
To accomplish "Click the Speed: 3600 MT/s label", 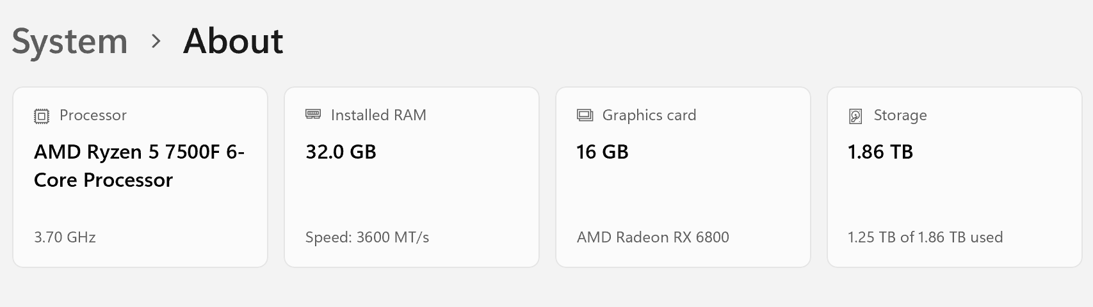I will click(x=367, y=237).
